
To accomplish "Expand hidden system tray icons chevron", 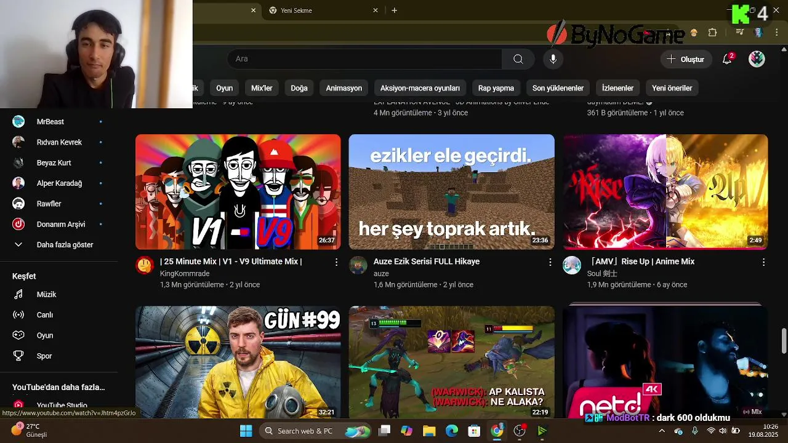I will pos(662,431).
